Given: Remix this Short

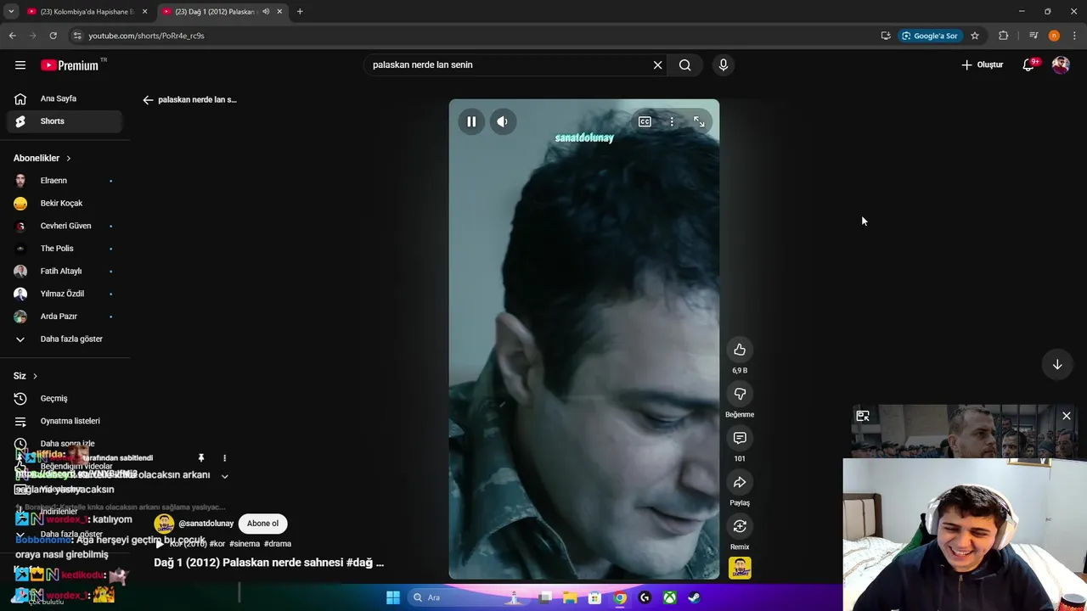Looking at the screenshot, I should [x=740, y=526].
